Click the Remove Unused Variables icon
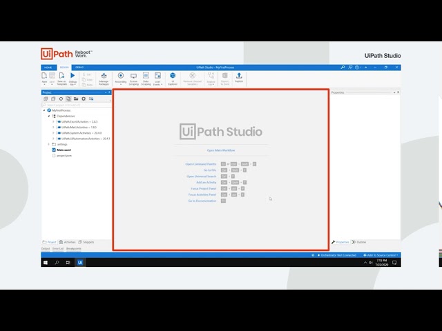The width and height of the screenshot is (442, 331). click(x=192, y=75)
